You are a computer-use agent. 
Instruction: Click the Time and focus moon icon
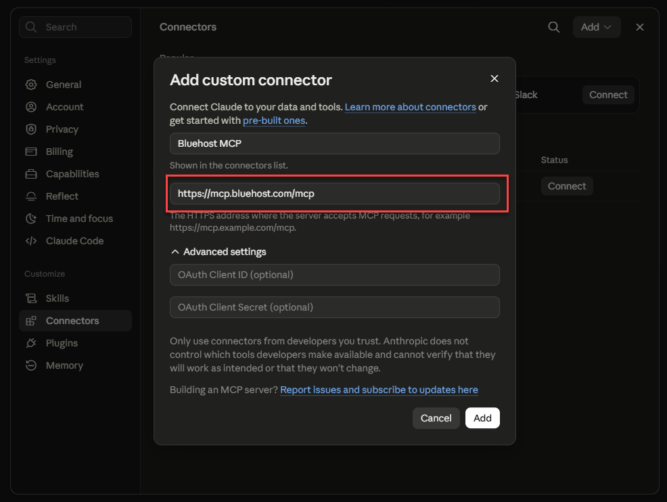click(x=31, y=219)
